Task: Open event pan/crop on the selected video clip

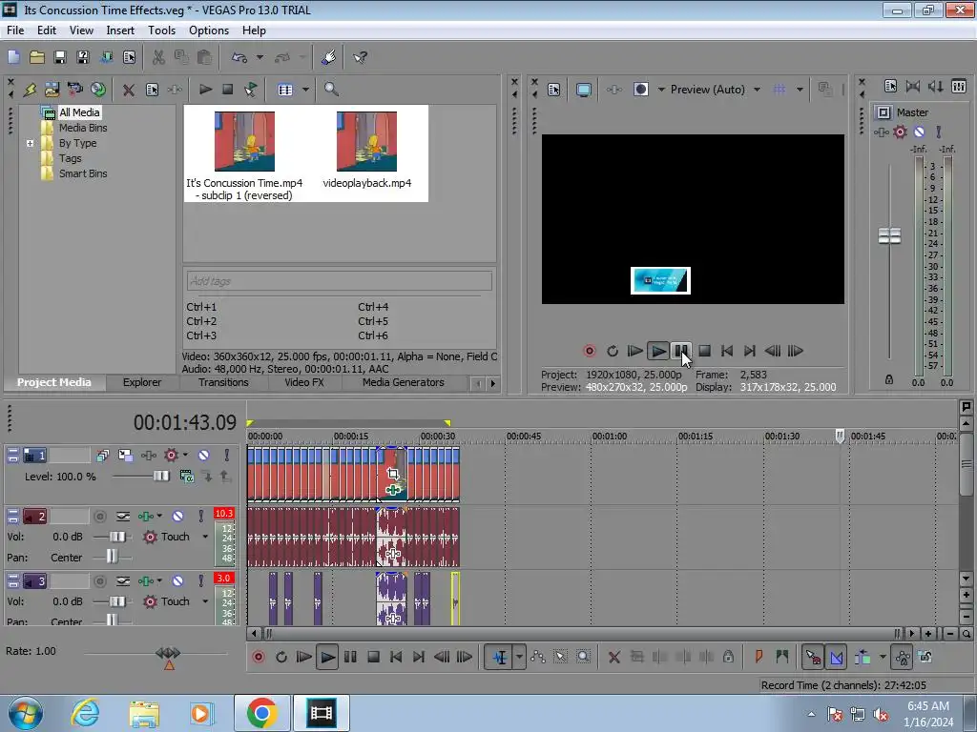Action: (392, 475)
